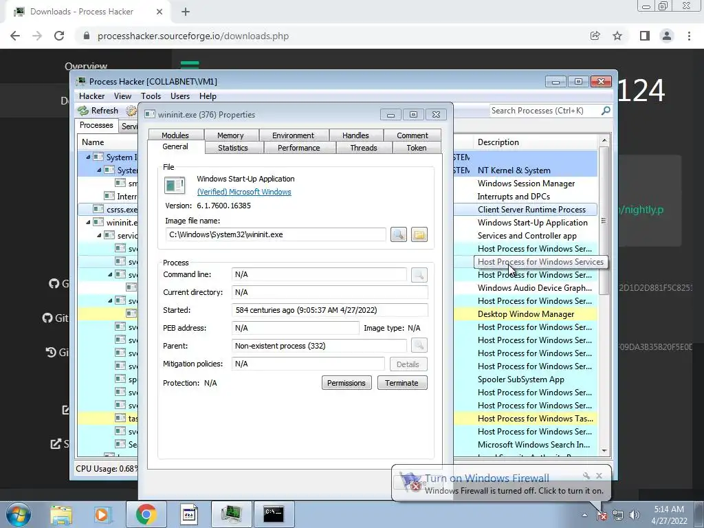This screenshot has height=528, width=704.
Task: Open the Environment tab
Action: pos(293,135)
